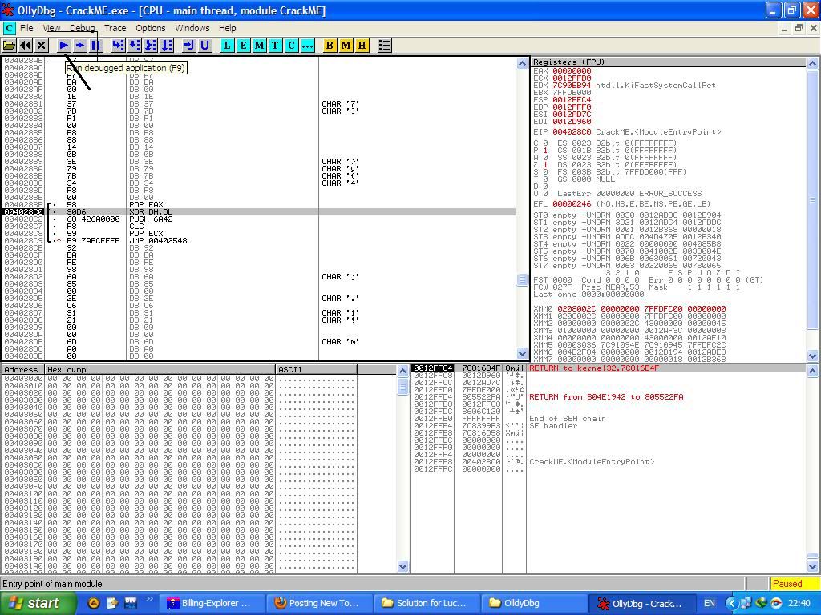Select the POP EAX instruction line
This screenshot has width=821, height=615.
259,204
